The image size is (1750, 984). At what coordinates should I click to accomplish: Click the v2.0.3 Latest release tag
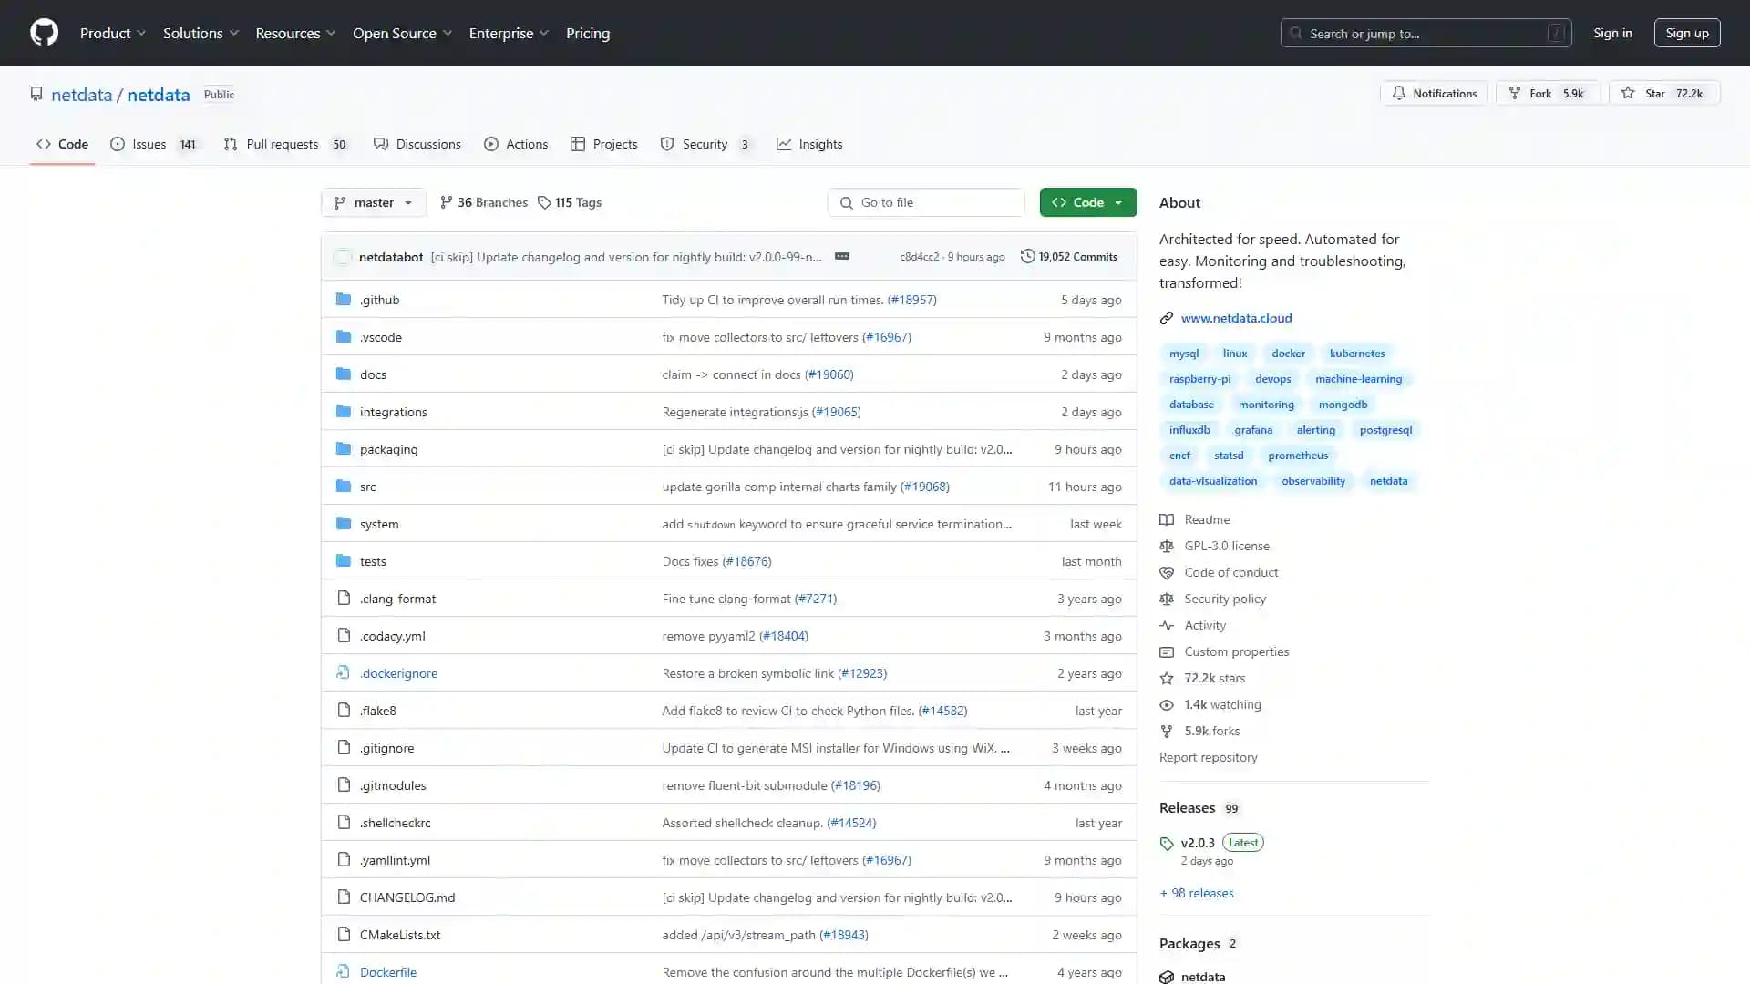(1199, 842)
